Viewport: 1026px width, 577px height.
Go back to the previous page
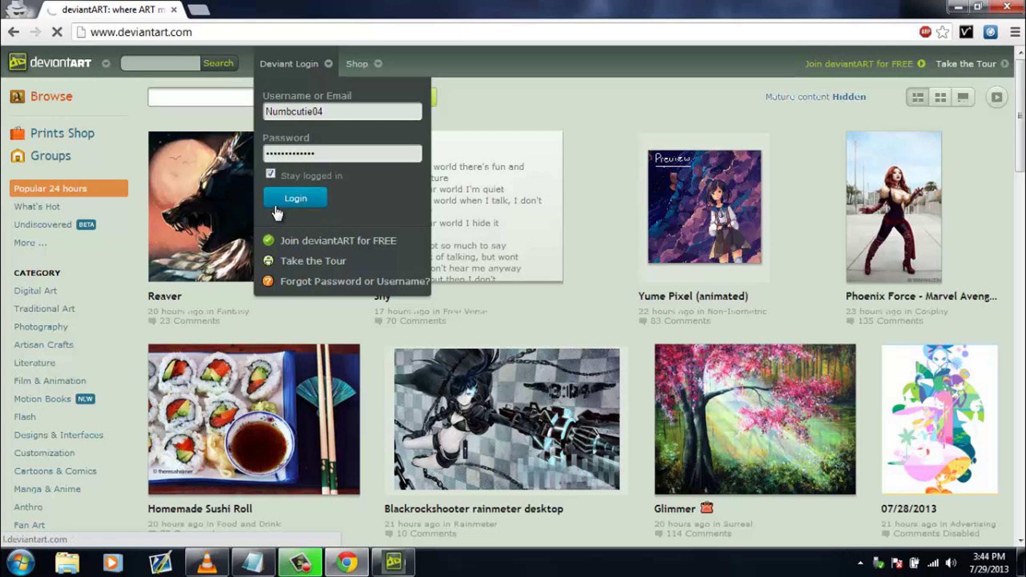14,32
